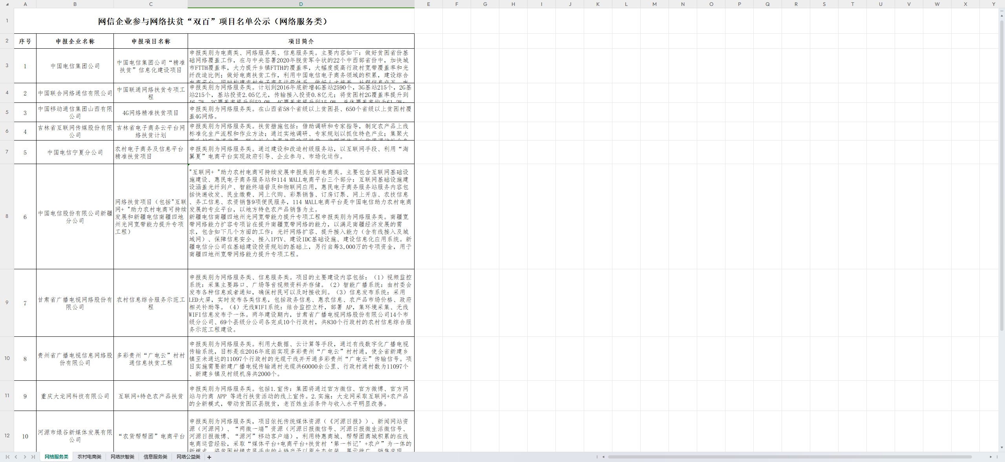Click the next sheet navigation arrow
The height and width of the screenshot is (462, 1005).
pyautogui.click(x=24, y=457)
